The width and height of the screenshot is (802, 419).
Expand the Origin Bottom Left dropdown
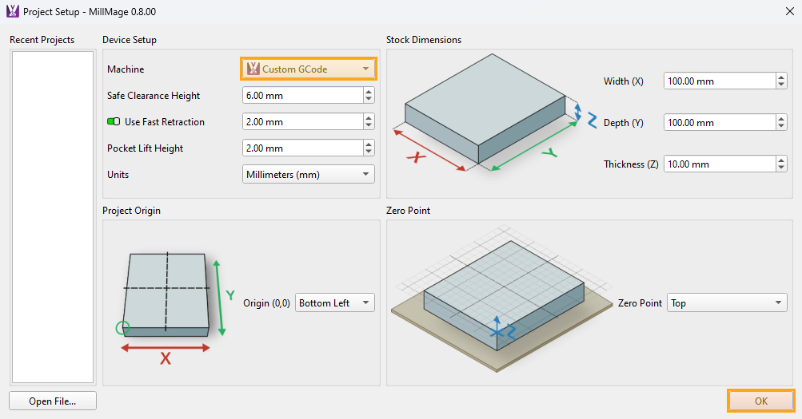tap(334, 303)
